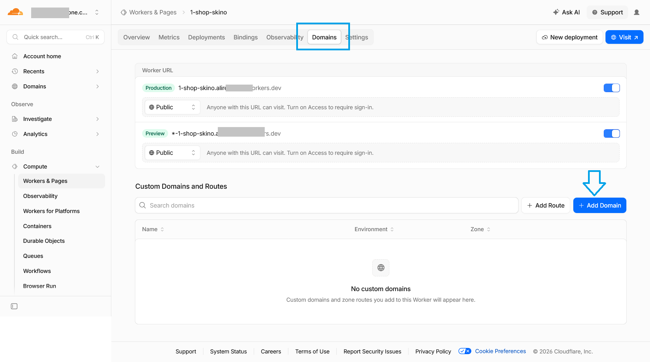Click New deployment button
Screen dimensions: 650x362
click(x=570, y=37)
